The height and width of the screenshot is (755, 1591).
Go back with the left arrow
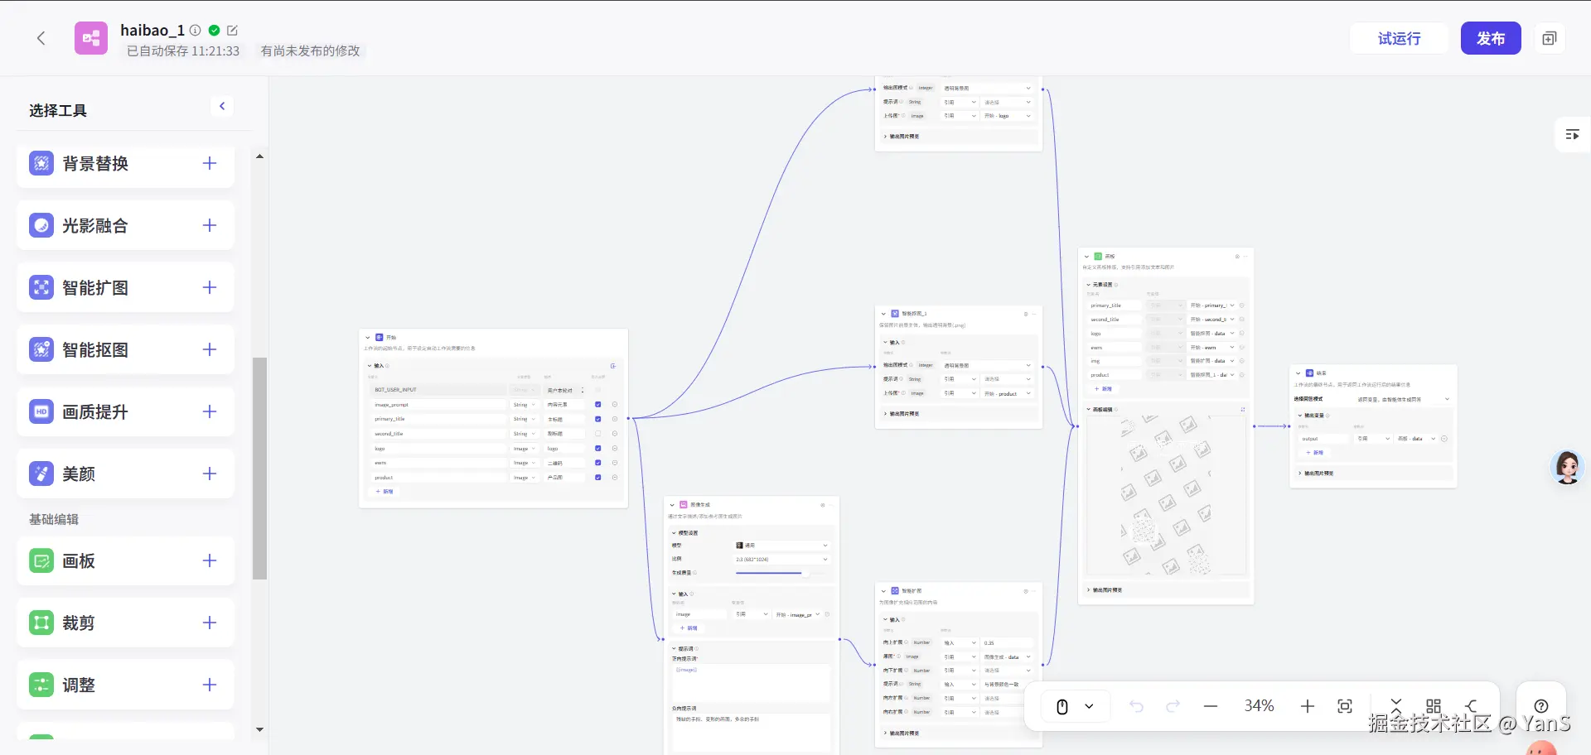click(41, 38)
